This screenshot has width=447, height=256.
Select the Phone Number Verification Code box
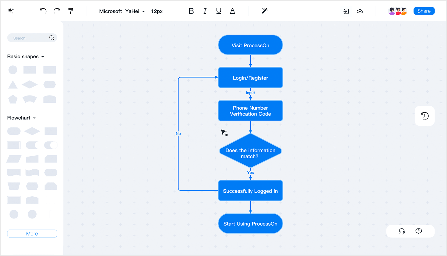(251, 111)
